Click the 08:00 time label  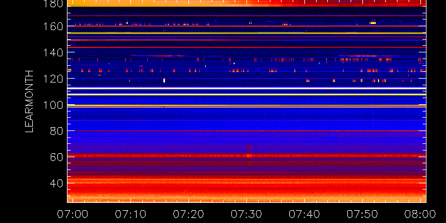click(x=420, y=214)
